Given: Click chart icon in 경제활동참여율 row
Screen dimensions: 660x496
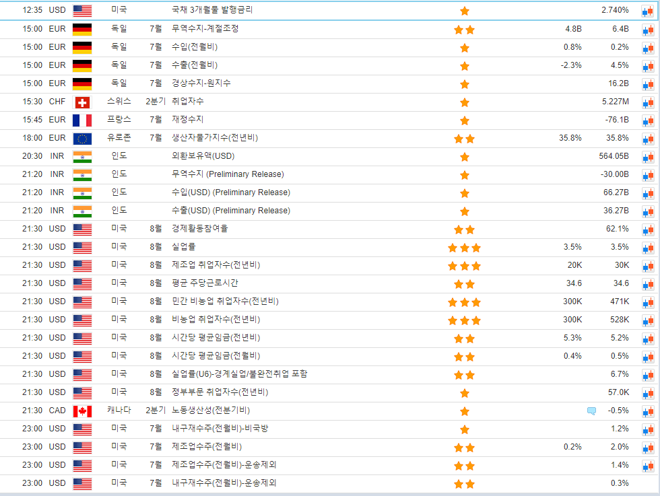Looking at the screenshot, I should (648, 229).
